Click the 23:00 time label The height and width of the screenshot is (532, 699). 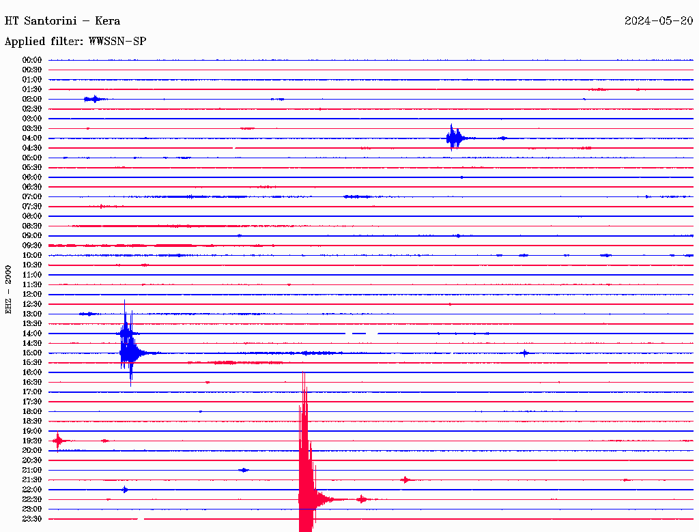point(32,509)
